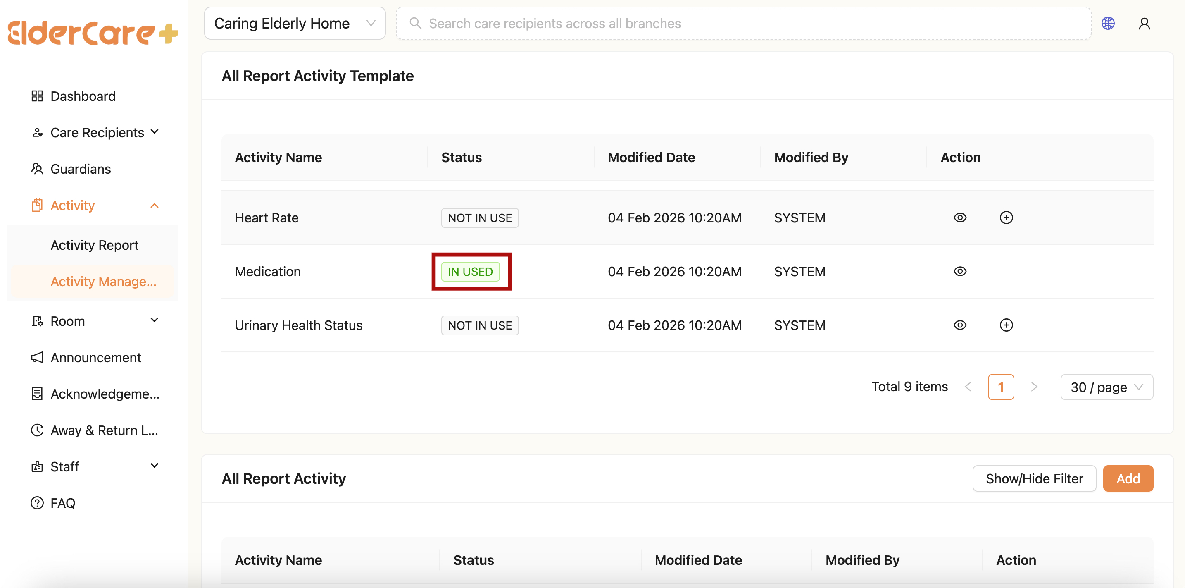
Task: Click the plus icon for Heart Rate
Action: click(x=1006, y=218)
